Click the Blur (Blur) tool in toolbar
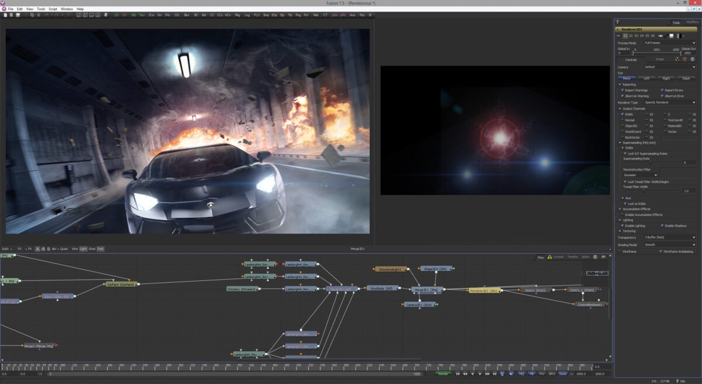This screenshot has width=702, height=384. click(x=186, y=15)
